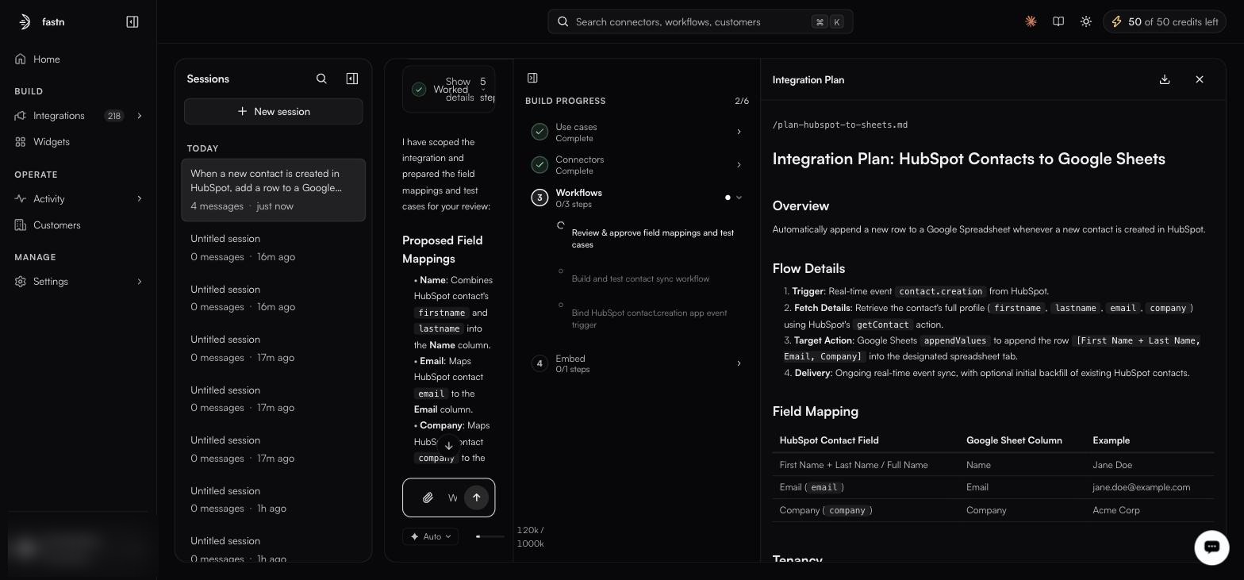
Task: Open the documentation book icon
Action: (1058, 22)
